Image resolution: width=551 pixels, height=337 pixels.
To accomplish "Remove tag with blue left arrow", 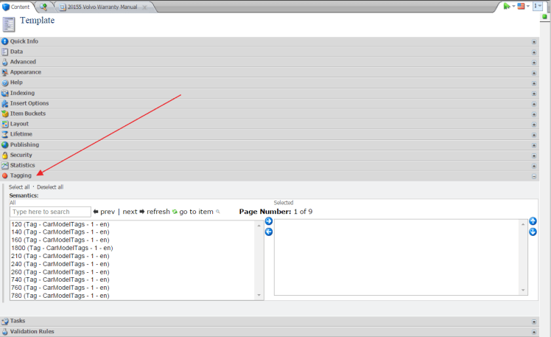I will [269, 232].
